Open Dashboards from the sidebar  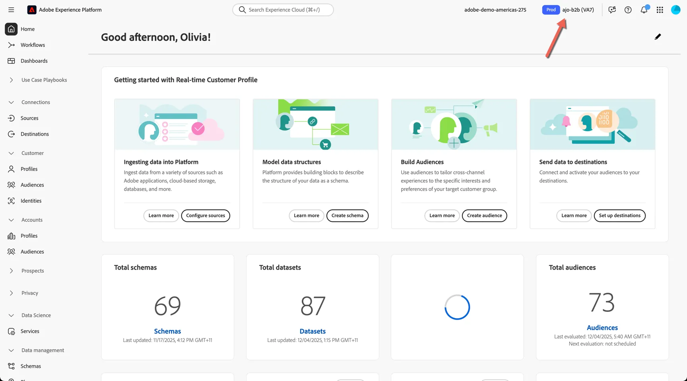[x=34, y=61]
